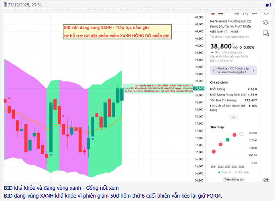Screen dimensions: 275x201
Task: Click the speedometer gauge icon at bottom right
Action: coord(266,180)
